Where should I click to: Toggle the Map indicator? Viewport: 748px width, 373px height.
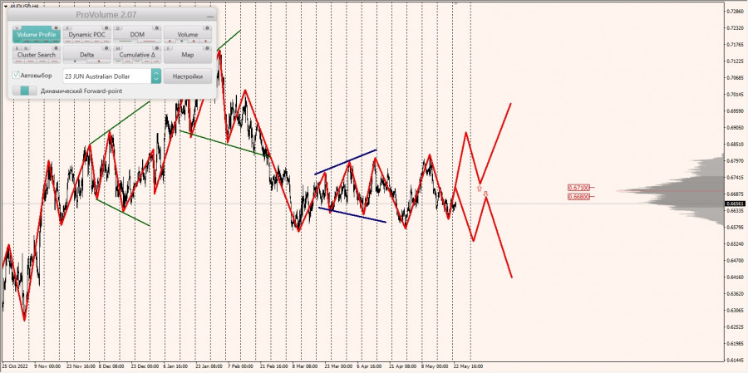pyautogui.click(x=188, y=54)
